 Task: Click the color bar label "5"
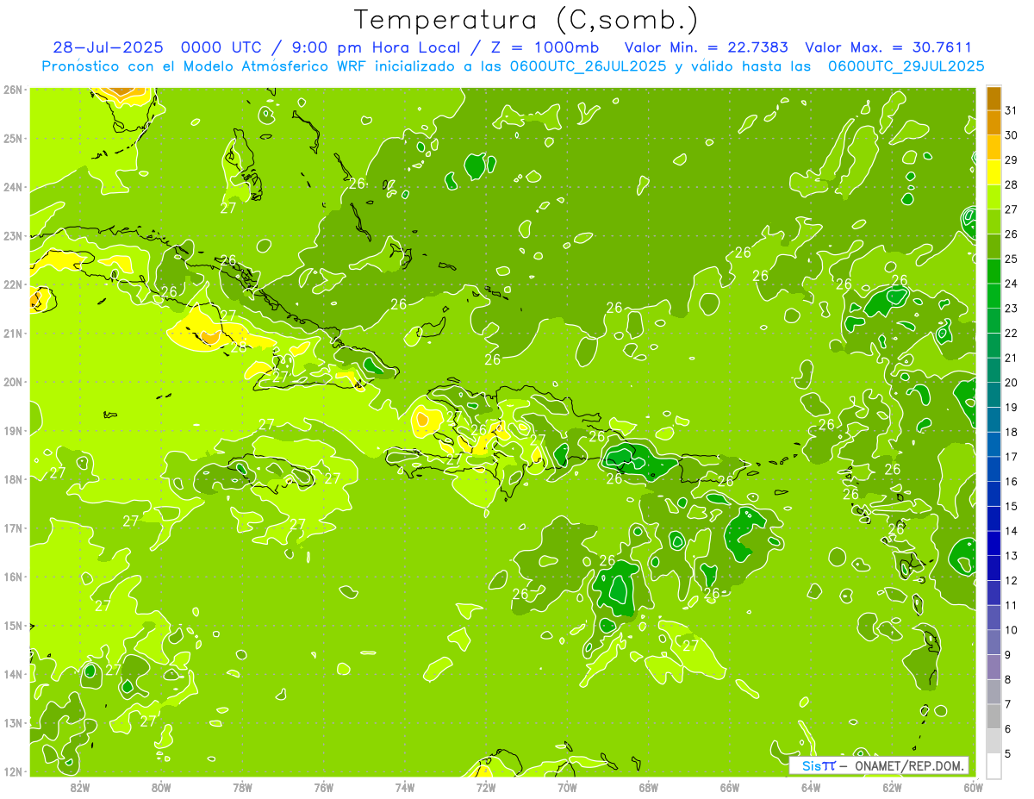pyautogui.click(x=1008, y=753)
